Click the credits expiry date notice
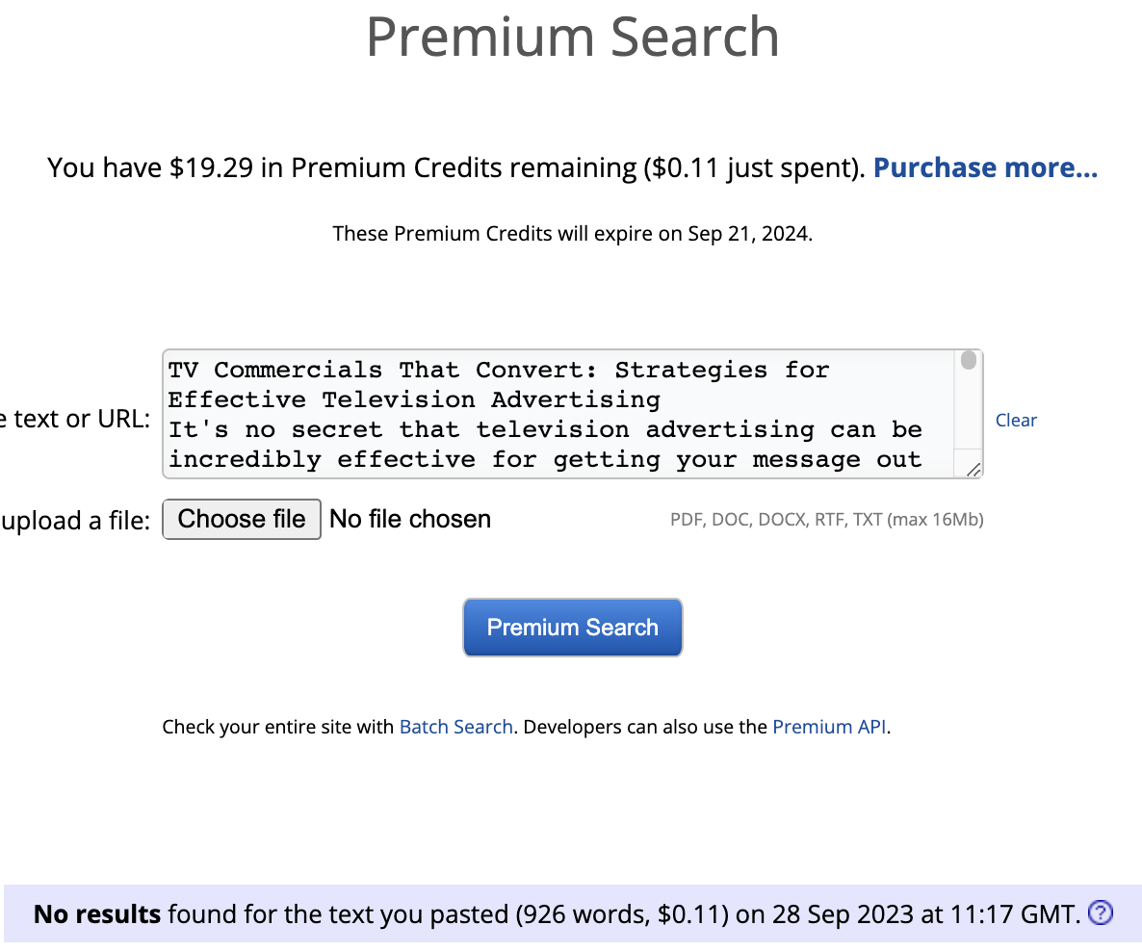 point(572,233)
